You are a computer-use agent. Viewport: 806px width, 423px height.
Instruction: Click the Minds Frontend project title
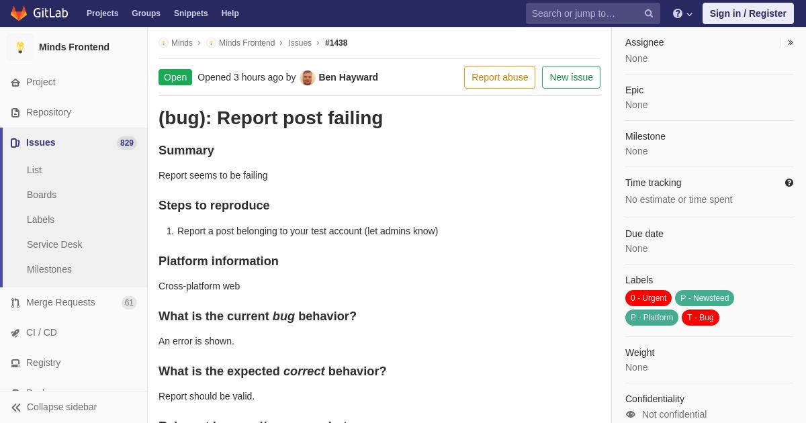74,47
